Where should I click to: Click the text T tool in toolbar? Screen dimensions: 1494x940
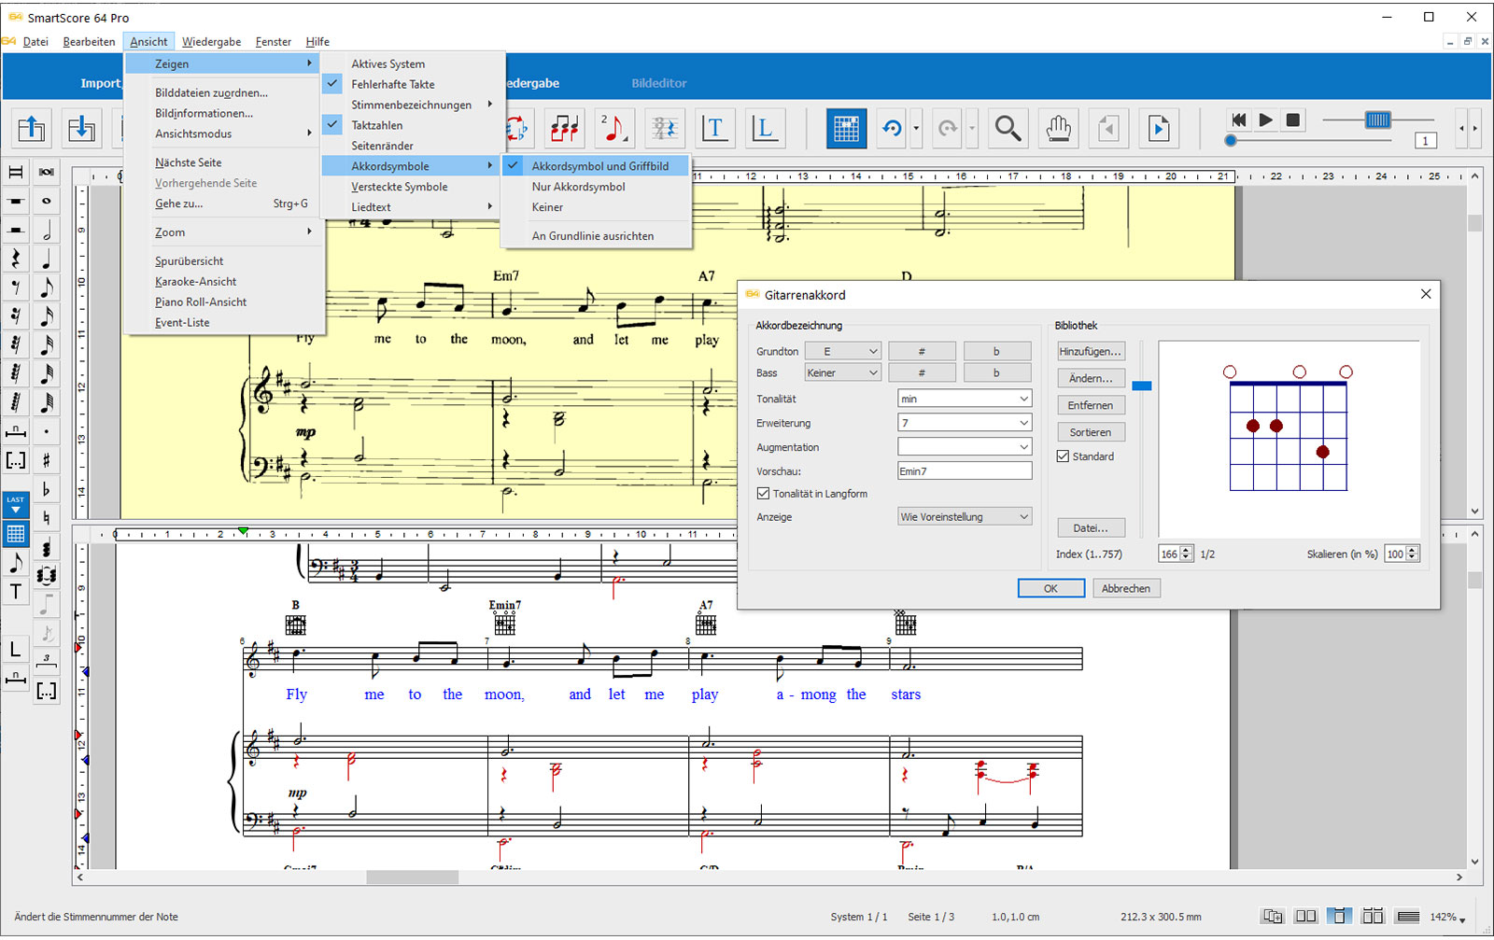[714, 128]
